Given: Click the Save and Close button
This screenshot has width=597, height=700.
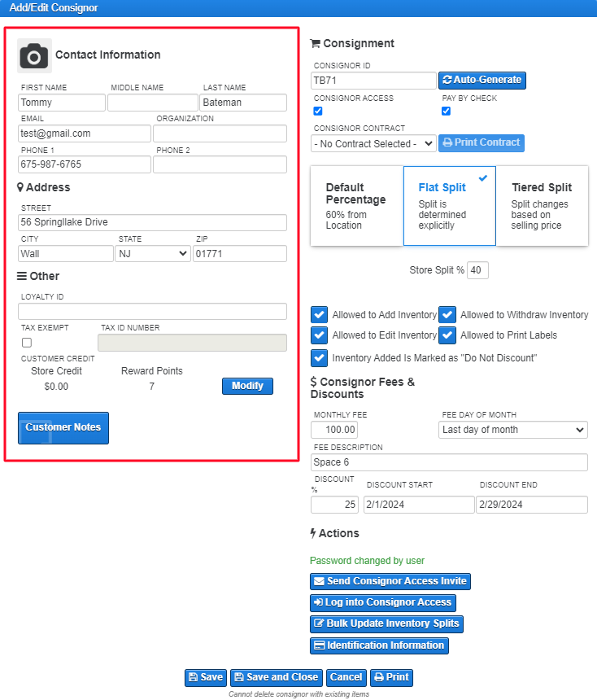Looking at the screenshot, I should (x=277, y=678).
